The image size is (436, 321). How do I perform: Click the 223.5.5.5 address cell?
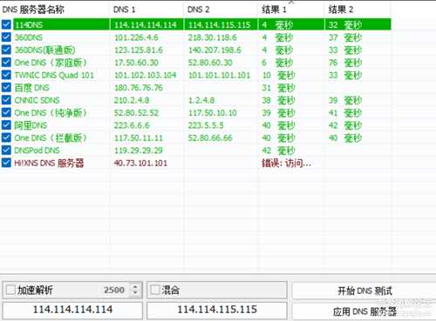206,125
